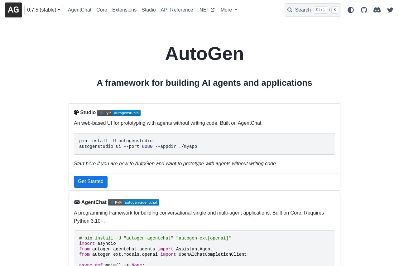This screenshot has width=399, height=266.
Task: Open the PyPi autogen-agentchat badge
Action: [133, 202]
